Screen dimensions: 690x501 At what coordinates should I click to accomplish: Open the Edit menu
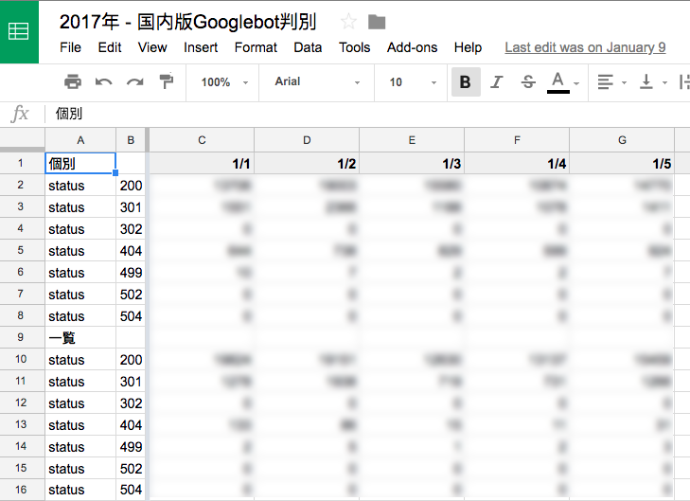point(110,47)
